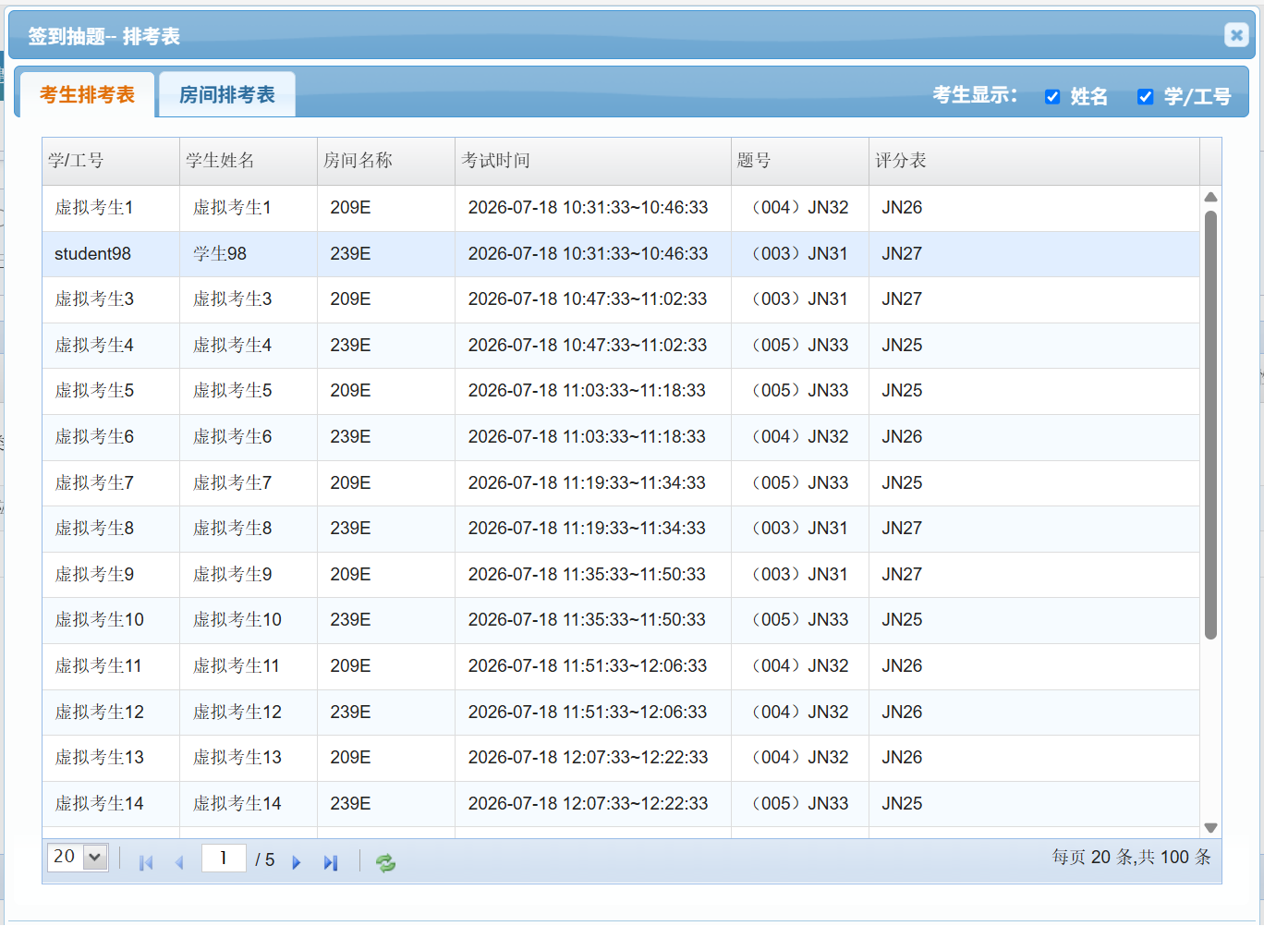Click the page number input field
Image resolution: width=1264 pixels, height=926 pixels.
[224, 859]
